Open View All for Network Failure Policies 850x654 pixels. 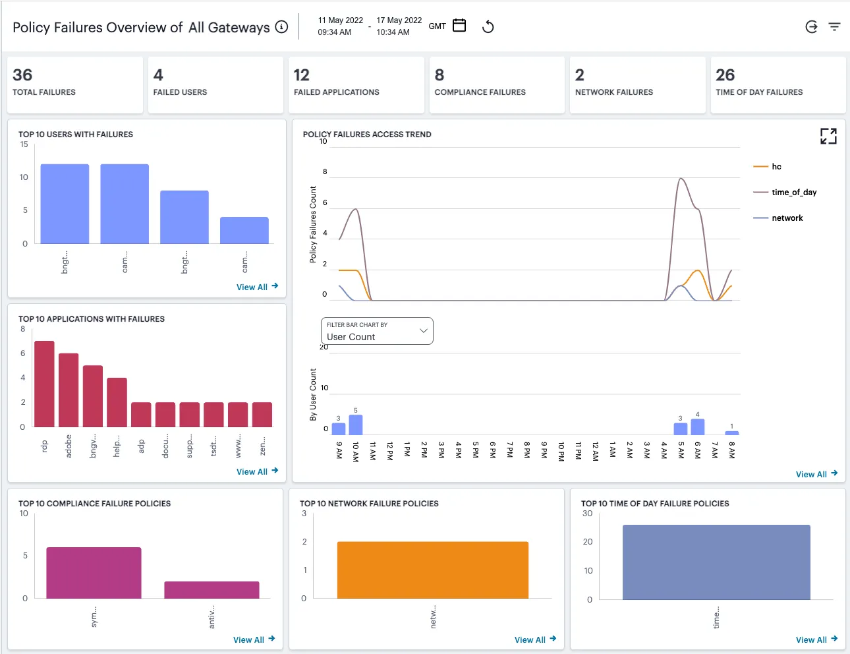click(x=536, y=639)
